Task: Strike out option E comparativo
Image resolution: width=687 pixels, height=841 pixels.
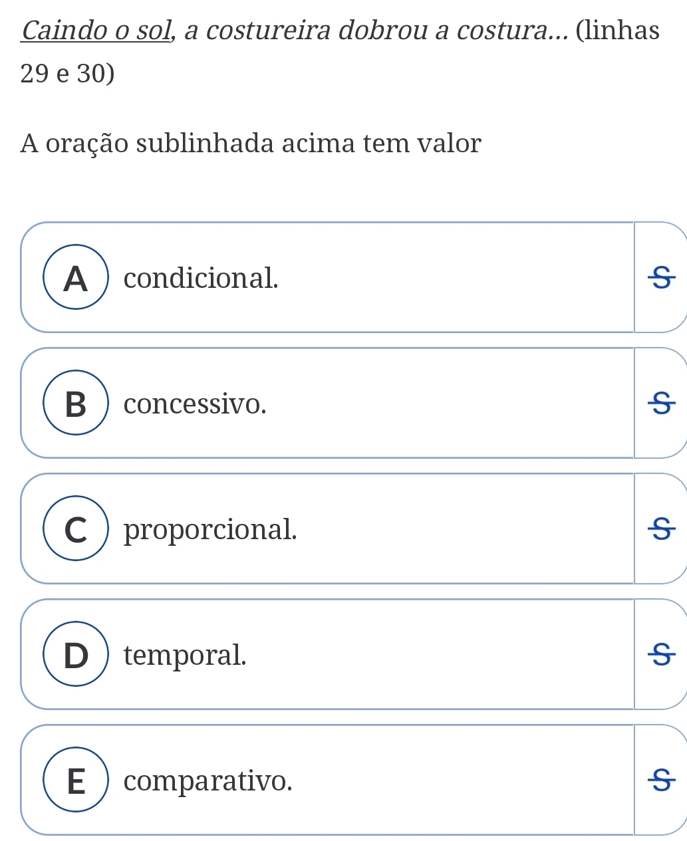Action: tap(660, 780)
